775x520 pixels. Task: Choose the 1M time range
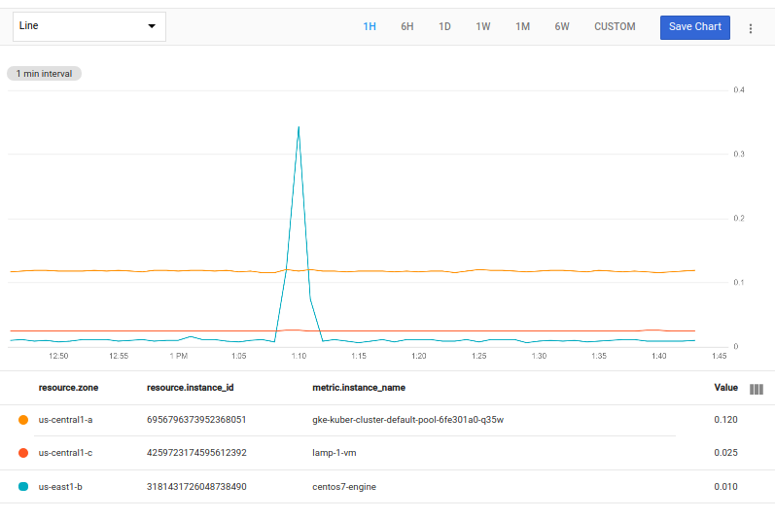coord(522,27)
